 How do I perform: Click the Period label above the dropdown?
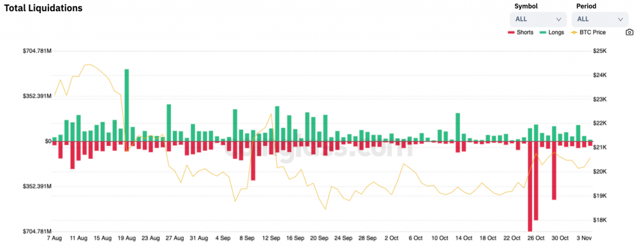586,6
